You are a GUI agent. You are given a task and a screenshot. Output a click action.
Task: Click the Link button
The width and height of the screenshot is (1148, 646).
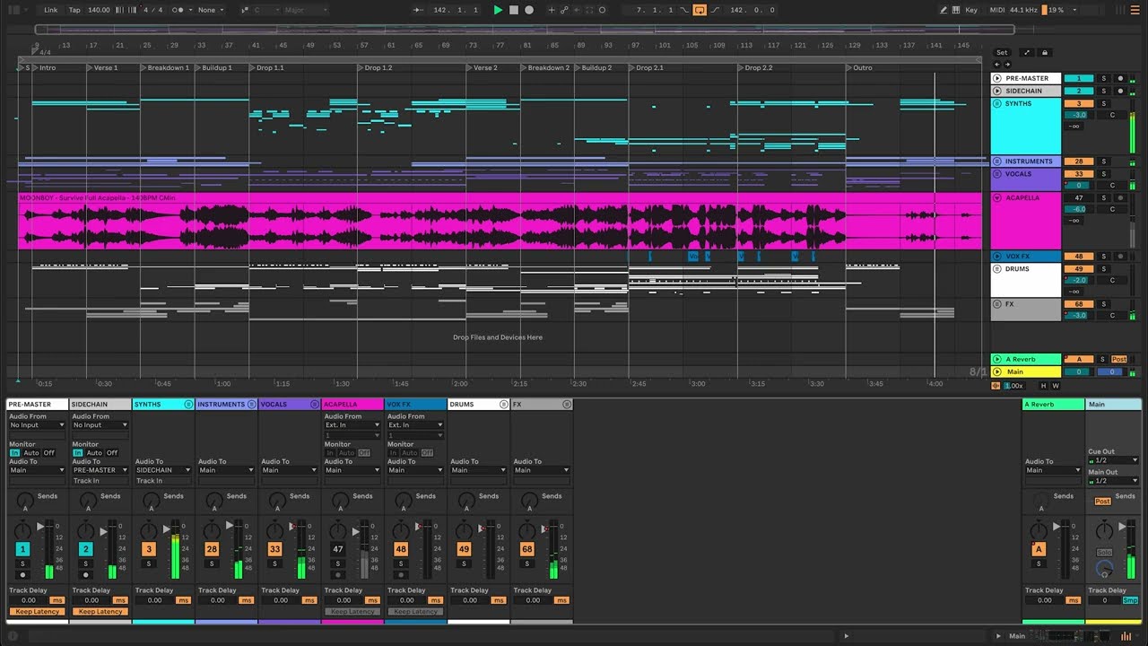[50, 10]
